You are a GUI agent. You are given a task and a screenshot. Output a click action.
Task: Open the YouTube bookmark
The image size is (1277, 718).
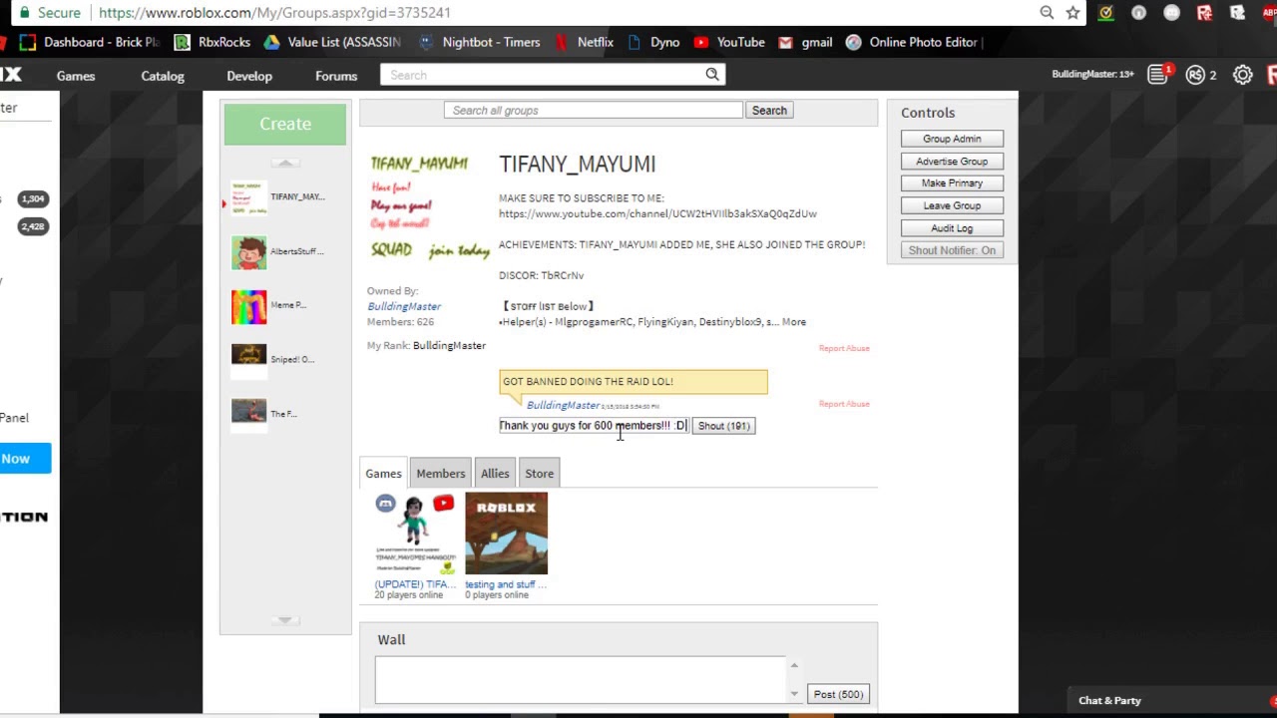point(729,42)
